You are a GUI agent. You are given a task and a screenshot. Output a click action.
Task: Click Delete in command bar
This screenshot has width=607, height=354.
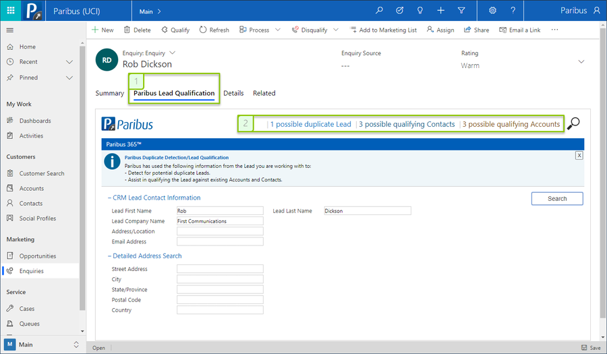click(137, 30)
